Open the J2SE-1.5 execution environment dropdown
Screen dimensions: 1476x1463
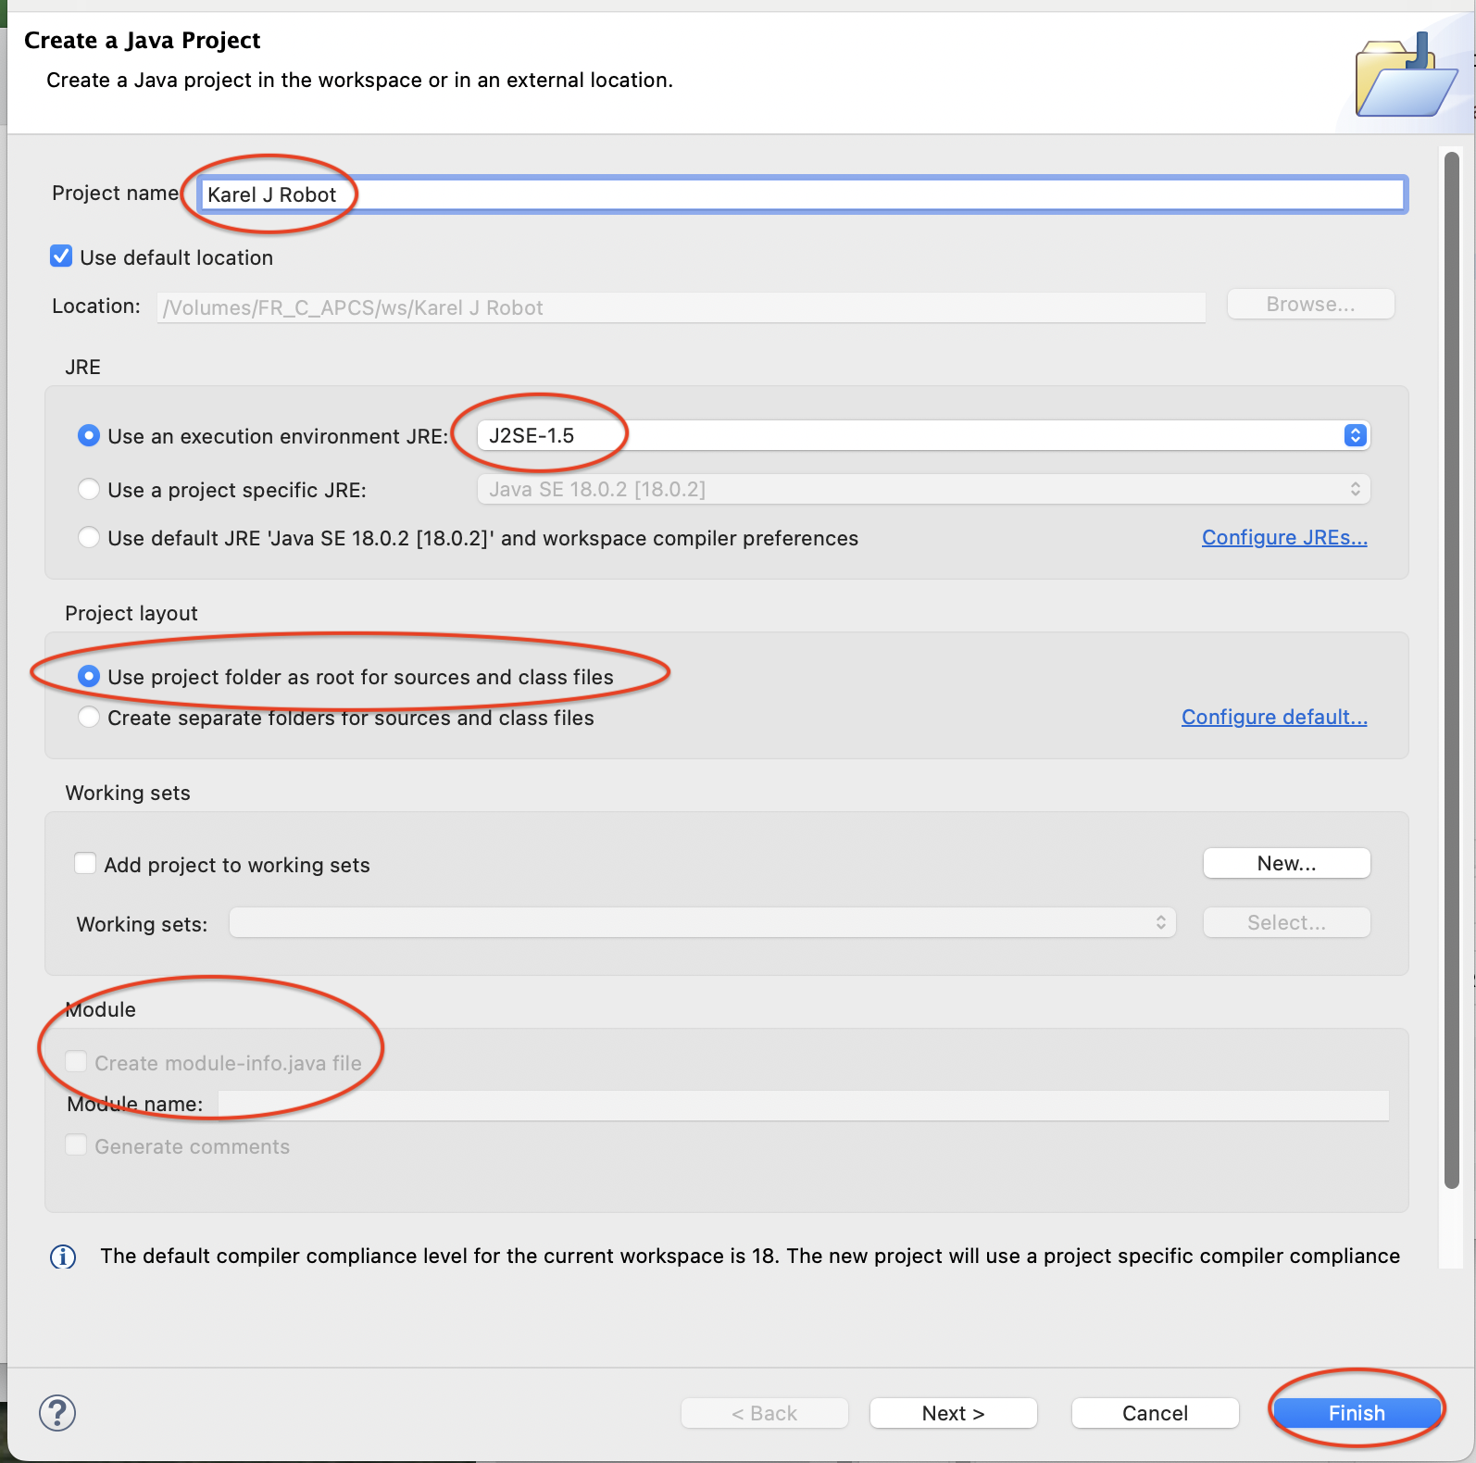point(922,435)
